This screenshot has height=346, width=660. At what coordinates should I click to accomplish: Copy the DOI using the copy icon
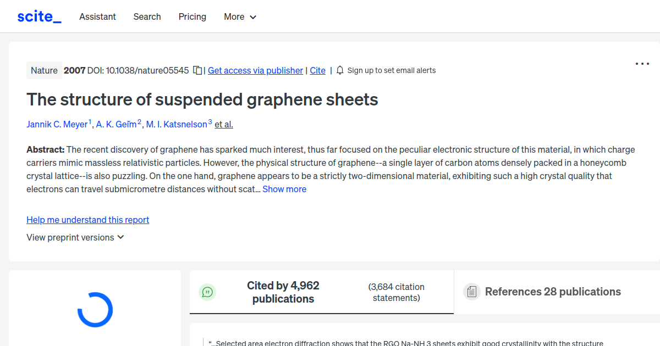(197, 70)
